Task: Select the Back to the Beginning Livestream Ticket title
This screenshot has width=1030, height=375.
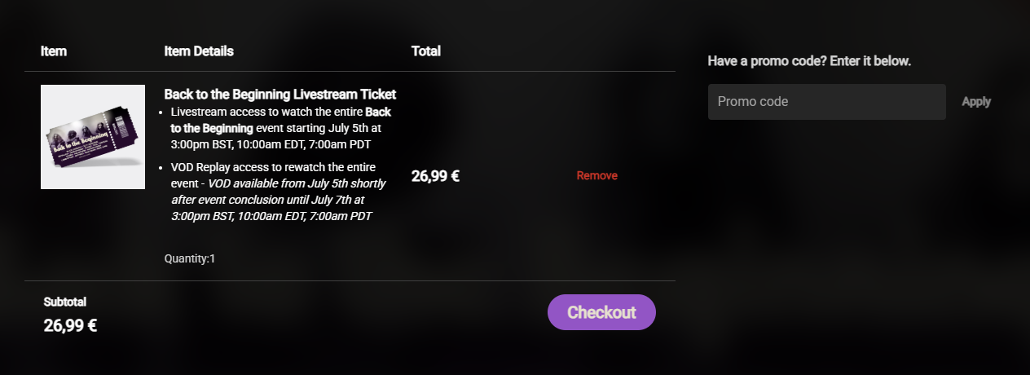Action: pos(280,95)
